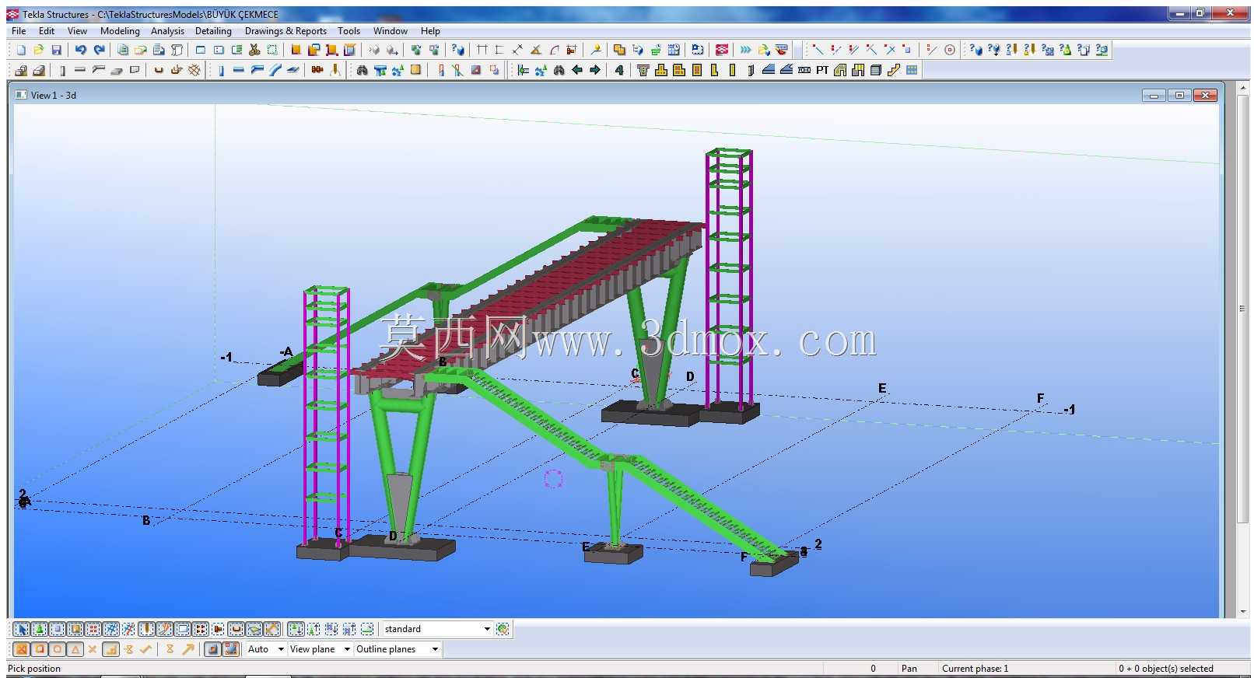Click the Pick position status message
The width and height of the screenshot is (1254, 678).
(34, 669)
